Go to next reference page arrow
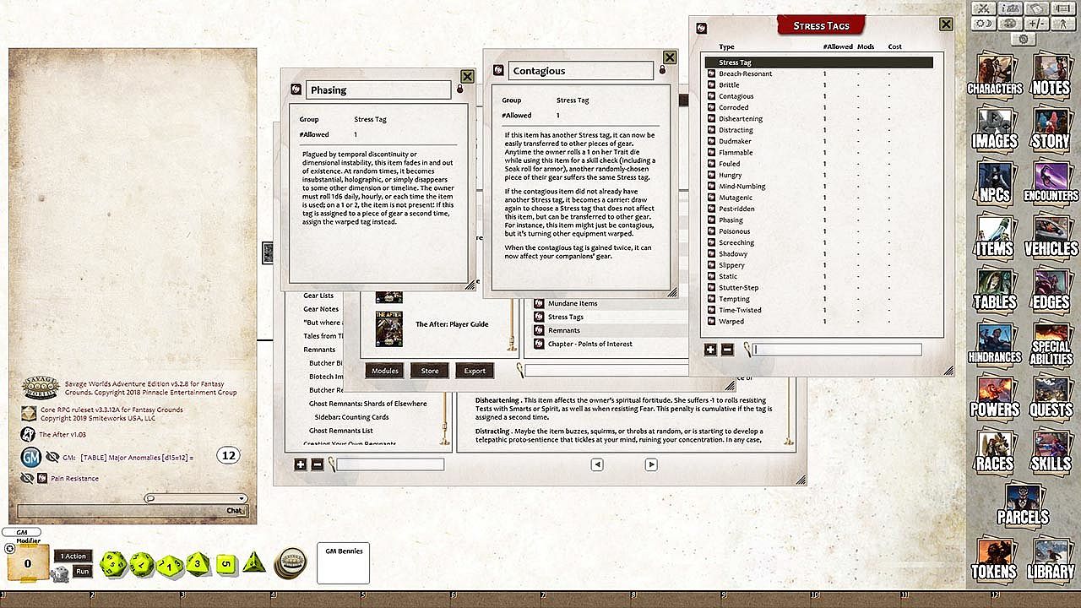 click(x=651, y=464)
